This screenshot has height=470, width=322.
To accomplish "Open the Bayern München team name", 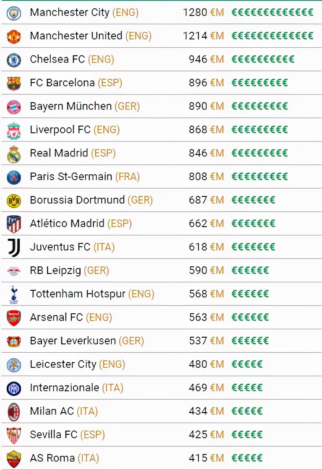I will [x=70, y=106].
